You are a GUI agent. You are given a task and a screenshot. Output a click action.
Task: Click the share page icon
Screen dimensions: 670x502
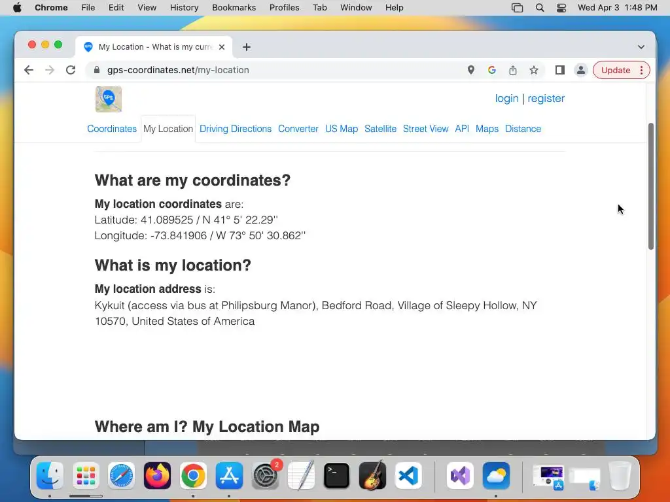pos(513,70)
